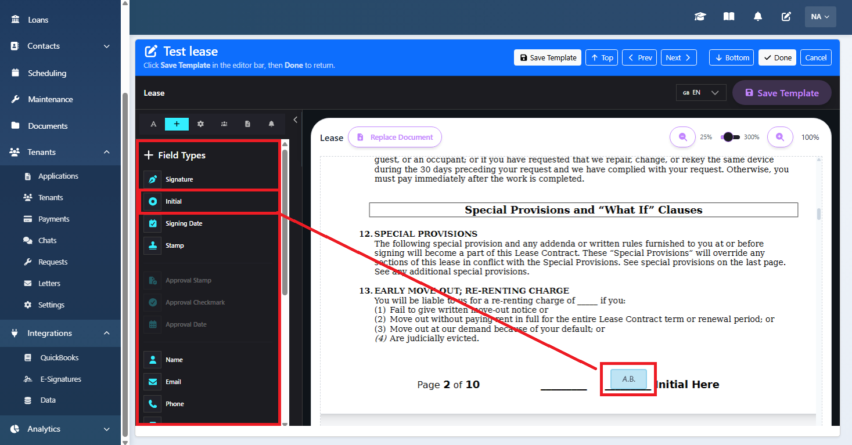852x445 pixels.
Task: Open Requests under Tenants
Action: click(x=60, y=262)
